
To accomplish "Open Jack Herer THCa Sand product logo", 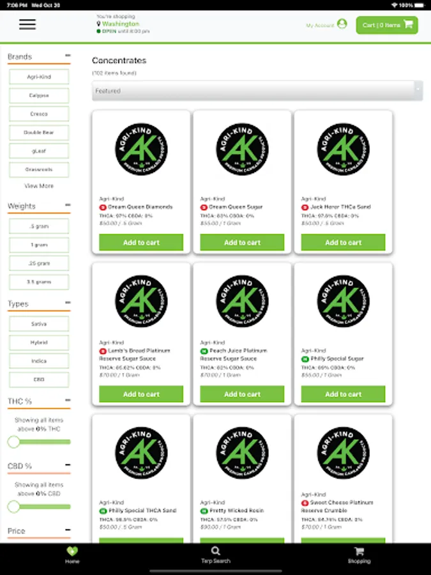I will (344, 149).
